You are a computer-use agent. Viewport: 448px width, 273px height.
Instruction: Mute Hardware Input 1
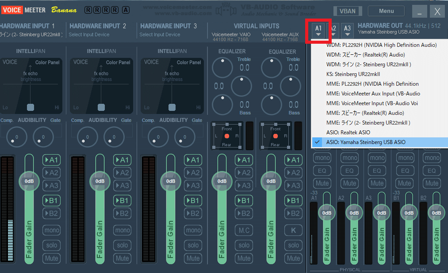[51, 258]
